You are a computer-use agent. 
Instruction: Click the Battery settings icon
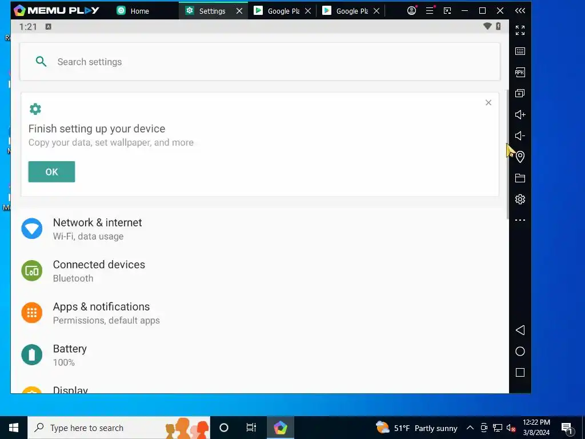[x=32, y=354]
